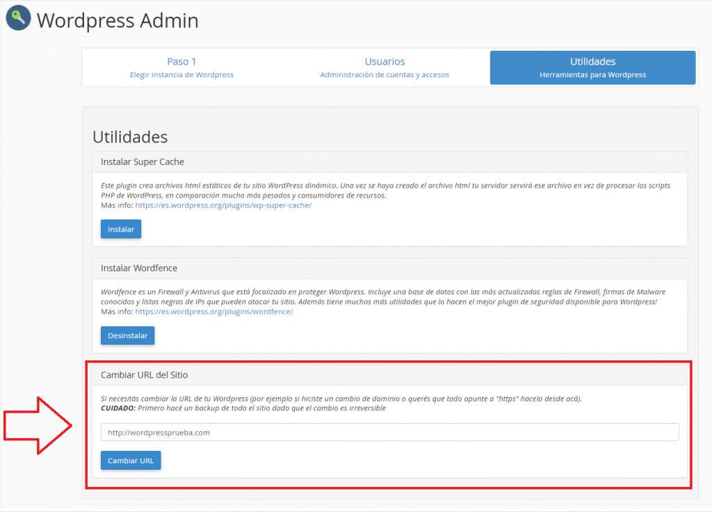Screen dimensions: 712x512
Task: Click the Wordfence description paragraph
Action: click(383, 296)
